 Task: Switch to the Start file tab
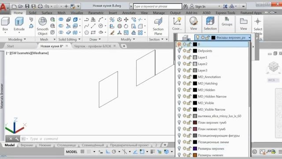point(11,46)
